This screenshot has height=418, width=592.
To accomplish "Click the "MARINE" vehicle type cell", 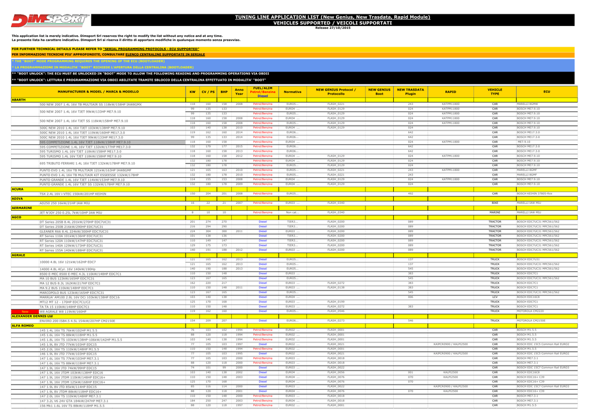I will pyautogui.click(x=495, y=212).
